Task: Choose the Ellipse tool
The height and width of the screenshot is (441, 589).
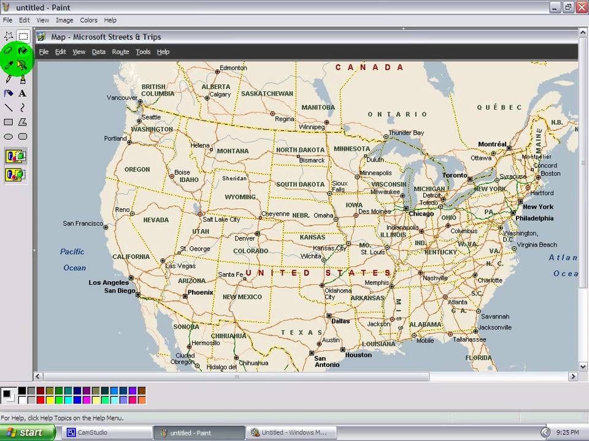Action: 8,137
